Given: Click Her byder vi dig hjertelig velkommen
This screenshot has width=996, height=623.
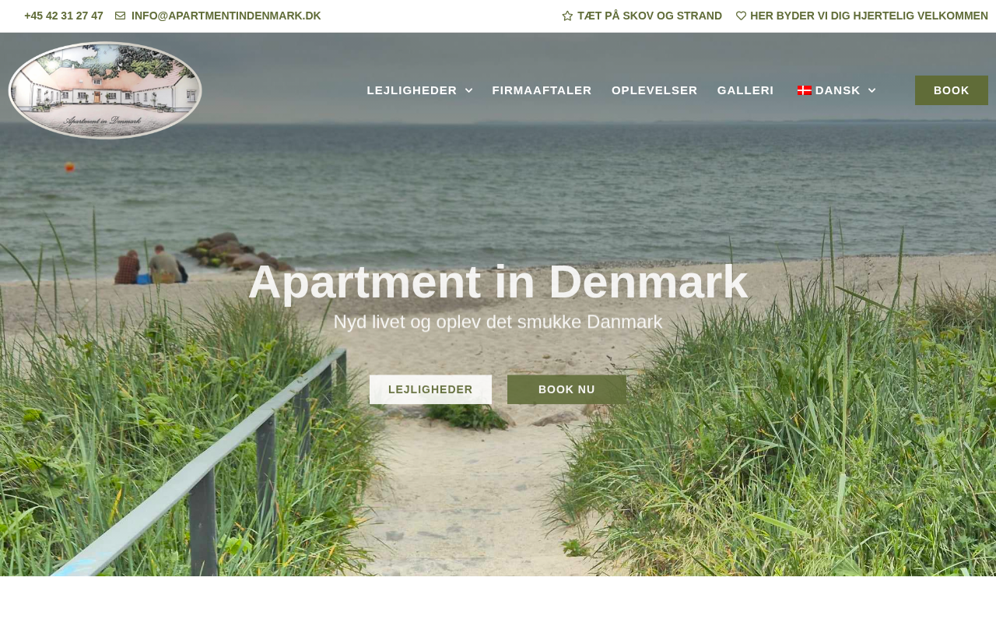Looking at the screenshot, I should 869,16.
